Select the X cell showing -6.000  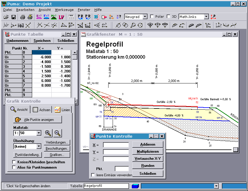click(42, 57)
